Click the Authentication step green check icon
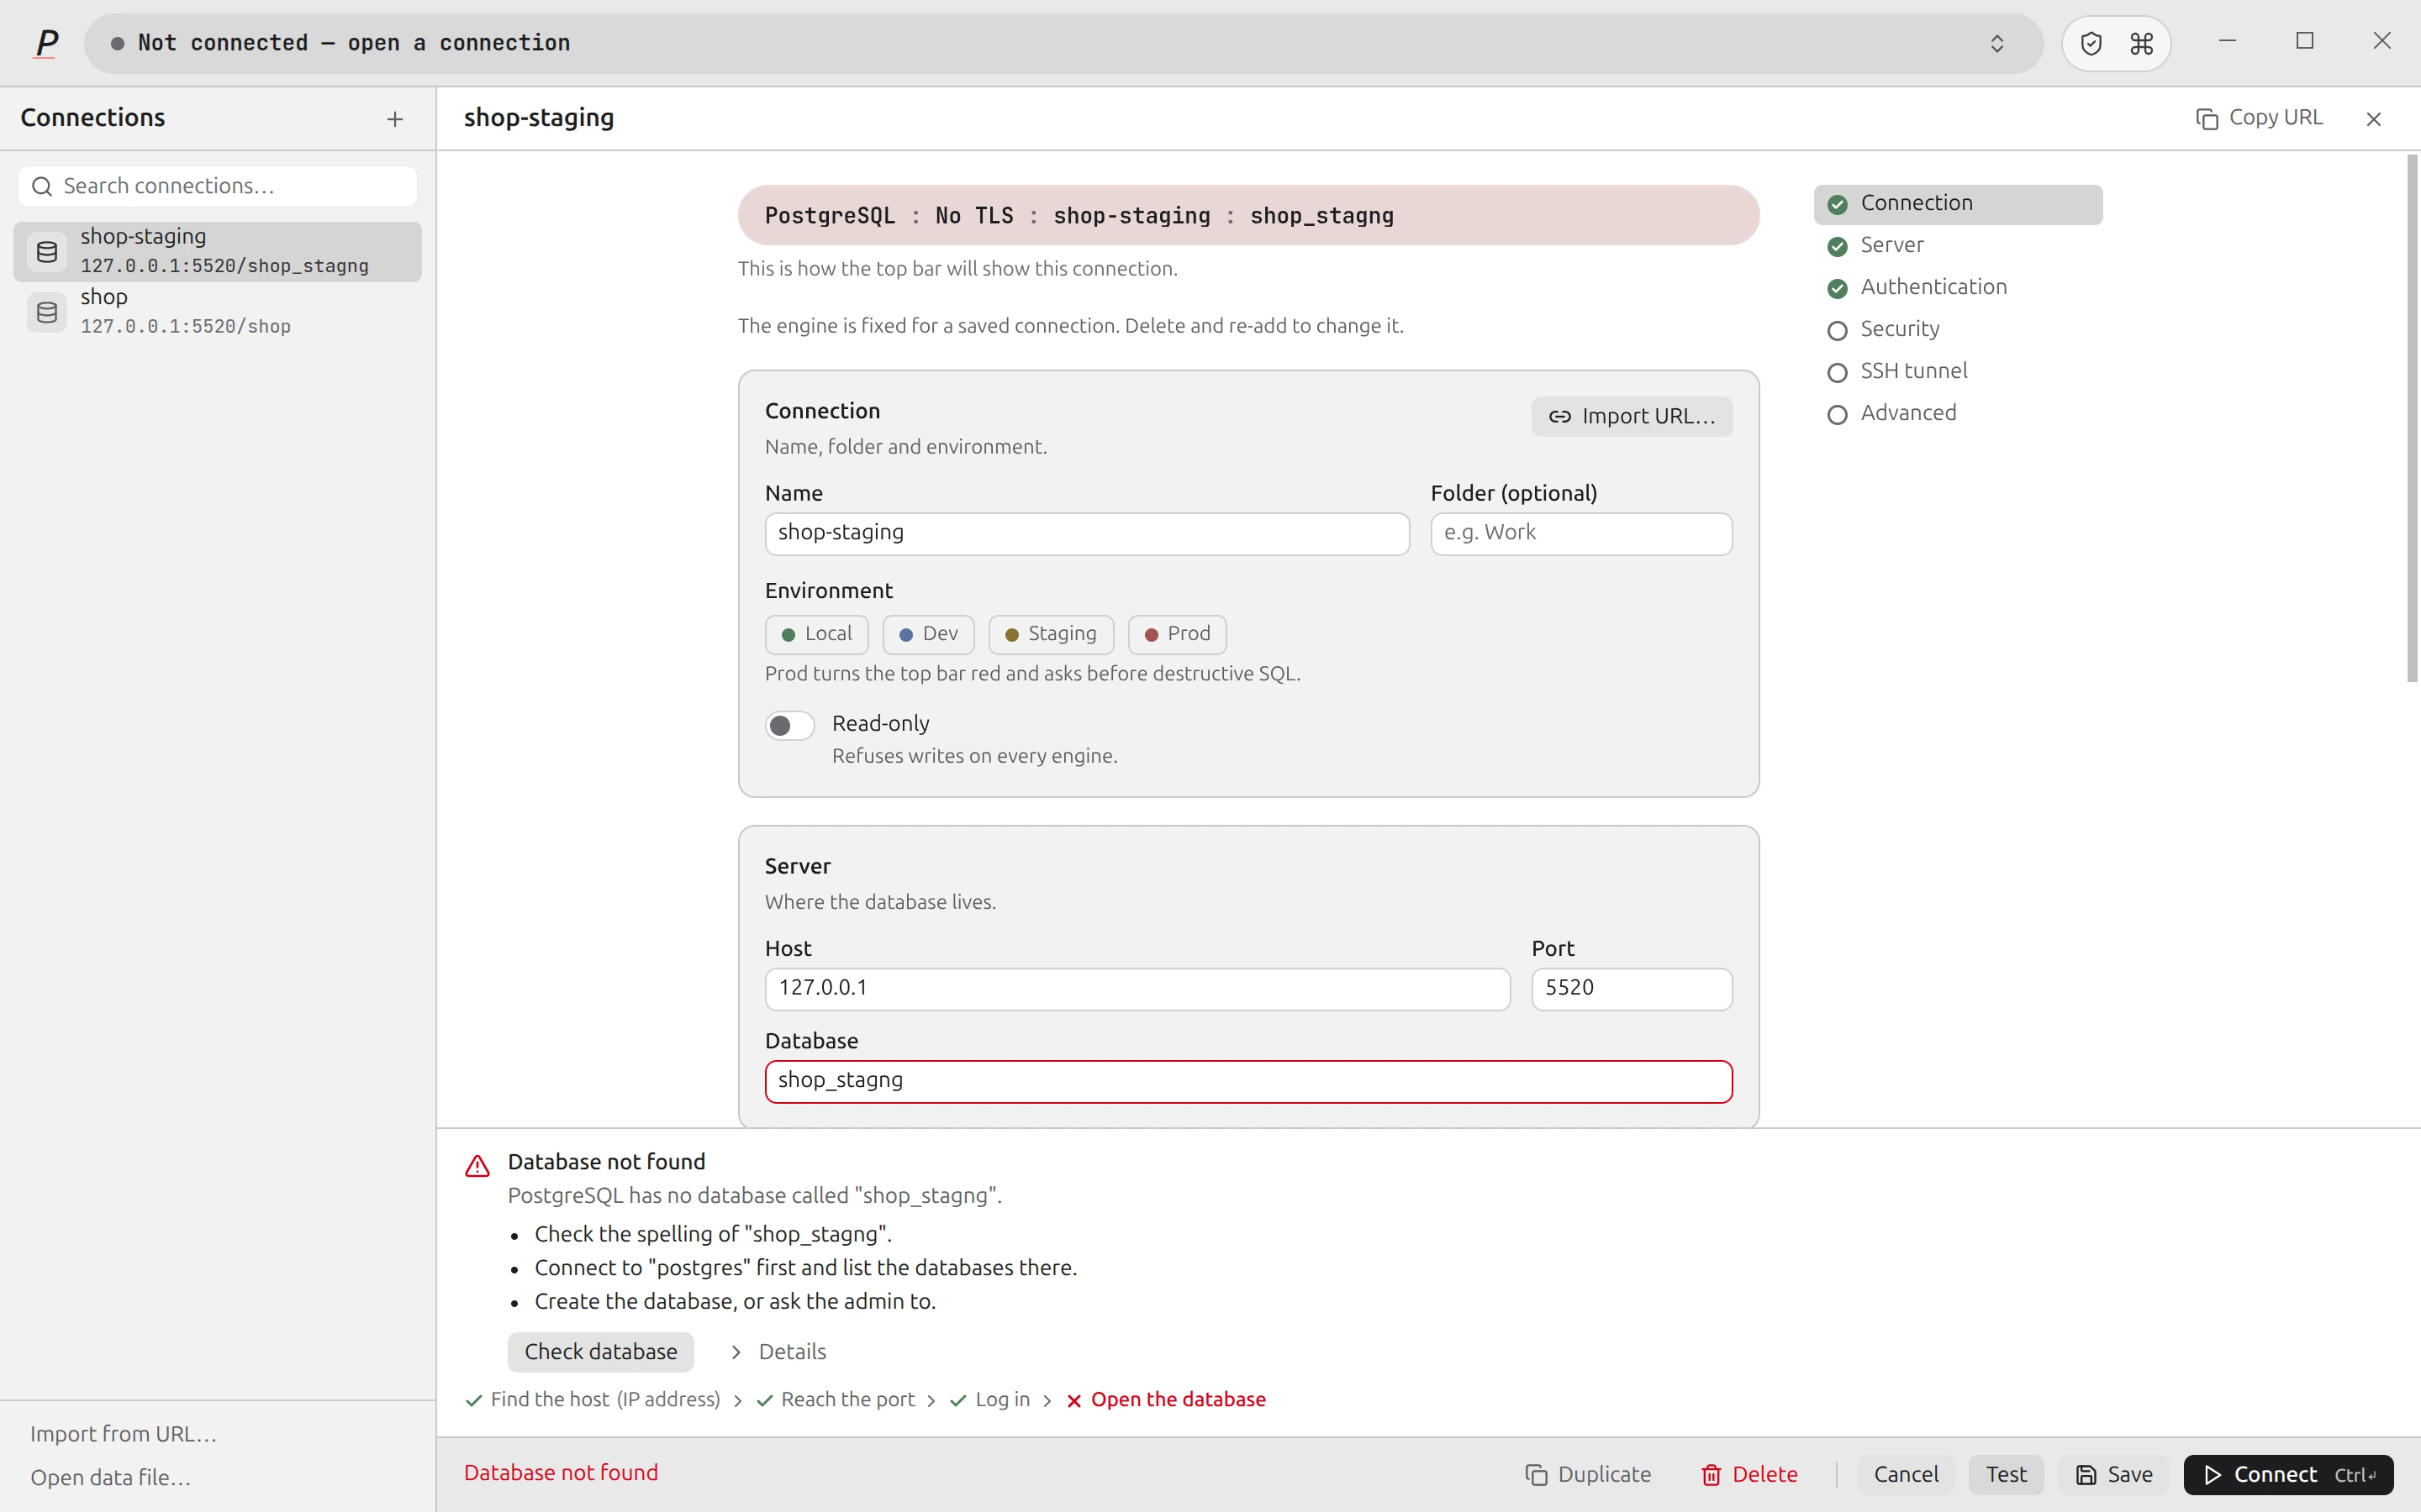Image resolution: width=2421 pixels, height=1512 pixels. [x=1837, y=288]
